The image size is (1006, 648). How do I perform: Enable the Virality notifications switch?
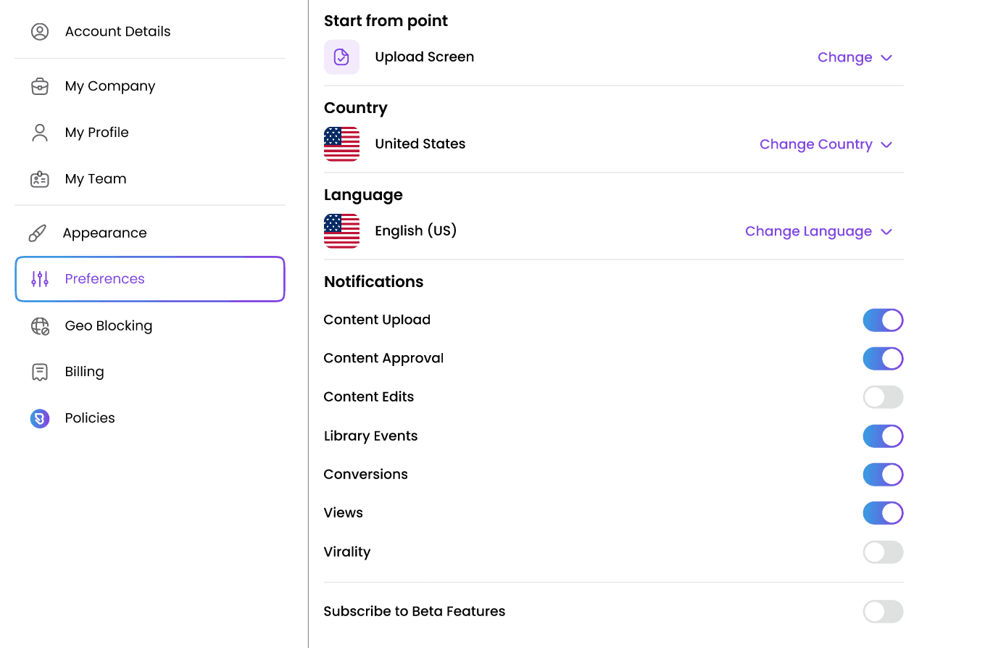(x=883, y=552)
